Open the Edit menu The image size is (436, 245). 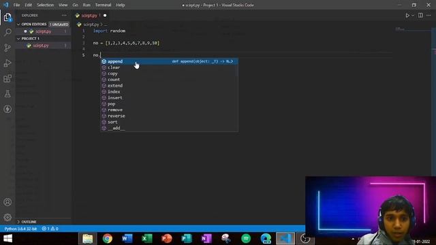coord(28,5)
